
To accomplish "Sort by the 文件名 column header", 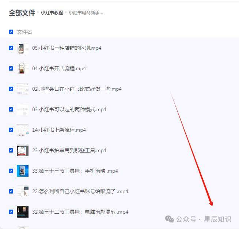I will pyautogui.click(x=24, y=32).
